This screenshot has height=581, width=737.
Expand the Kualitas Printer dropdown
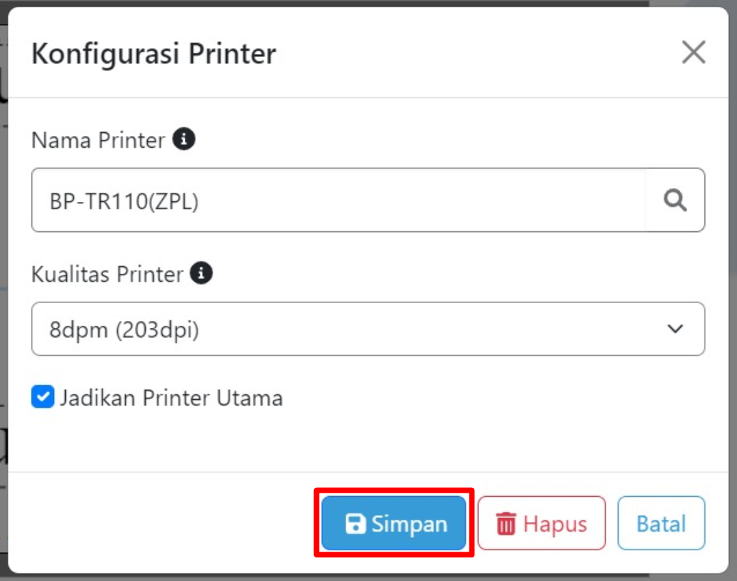tap(368, 329)
